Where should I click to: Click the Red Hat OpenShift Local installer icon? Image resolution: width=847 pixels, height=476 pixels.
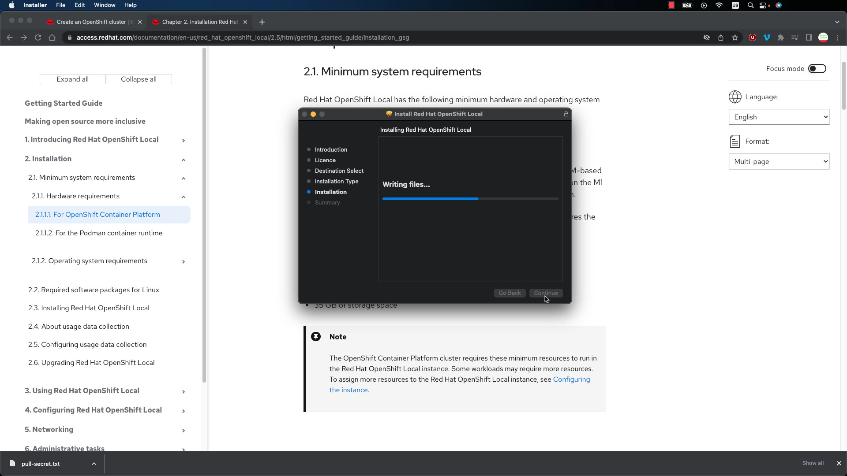(x=389, y=114)
